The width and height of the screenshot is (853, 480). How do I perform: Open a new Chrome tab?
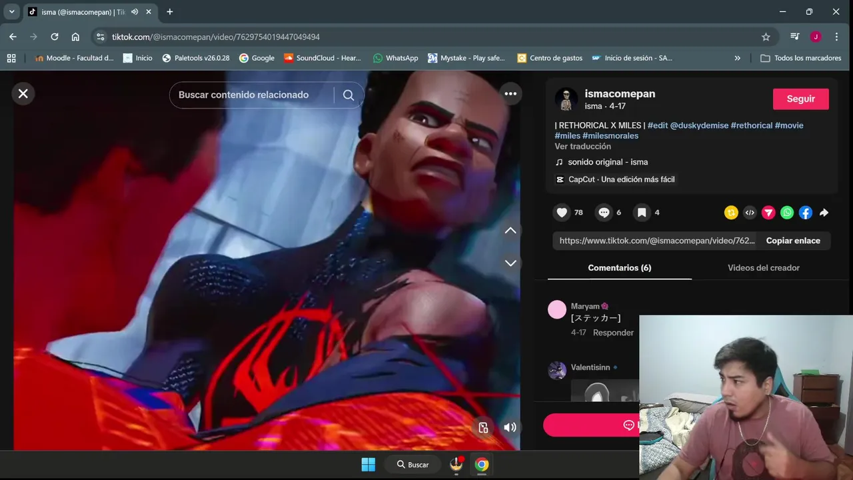pyautogui.click(x=170, y=12)
